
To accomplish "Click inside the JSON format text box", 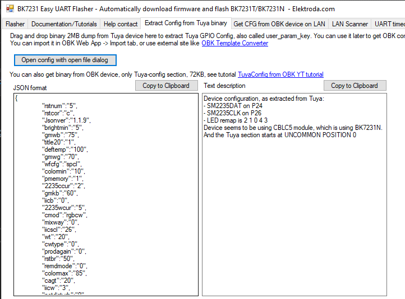I will (x=106, y=195).
